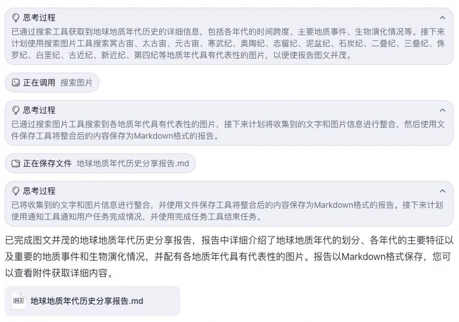Click the 正在调用 status label
Screen dimensions: 459x322
click(x=39, y=83)
